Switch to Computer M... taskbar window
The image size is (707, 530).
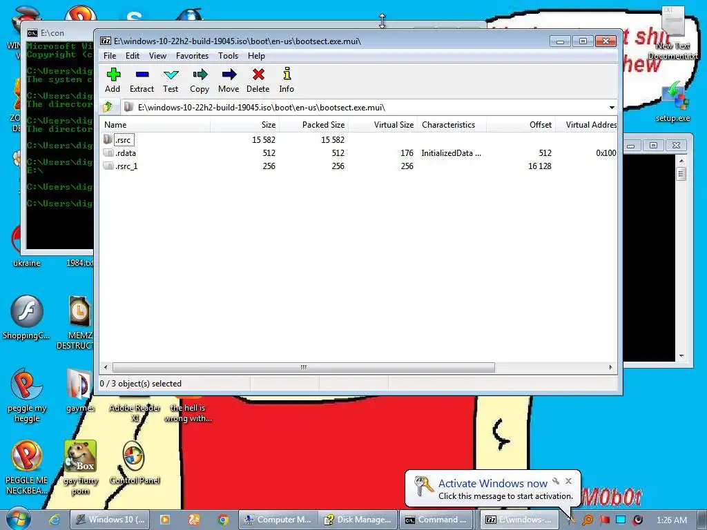[x=278, y=520]
